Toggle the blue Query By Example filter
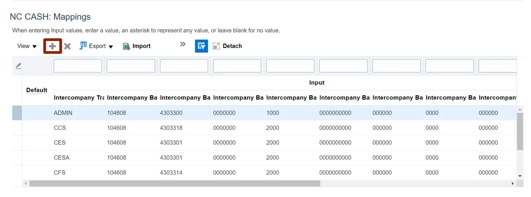Viewport: 531px width, 197px height. coord(201,46)
